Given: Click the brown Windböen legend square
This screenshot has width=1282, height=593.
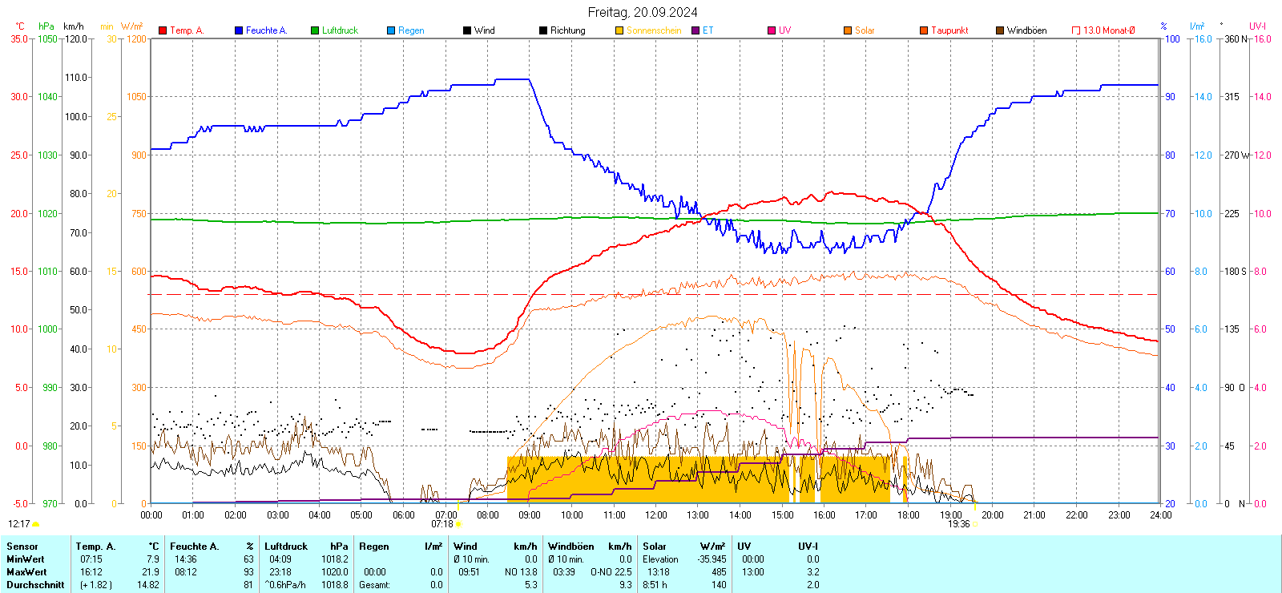Looking at the screenshot, I should 1000,30.
